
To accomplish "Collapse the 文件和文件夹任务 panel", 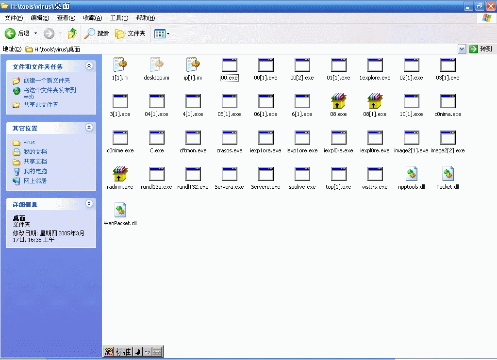I will [89, 65].
